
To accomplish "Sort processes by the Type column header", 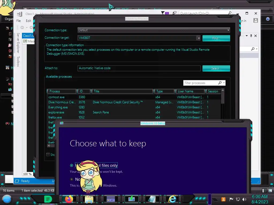I will [x=165, y=91].
